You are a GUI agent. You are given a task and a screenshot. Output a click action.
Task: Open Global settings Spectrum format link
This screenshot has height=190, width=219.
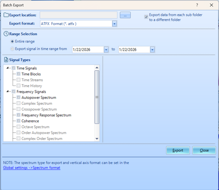[32, 168]
